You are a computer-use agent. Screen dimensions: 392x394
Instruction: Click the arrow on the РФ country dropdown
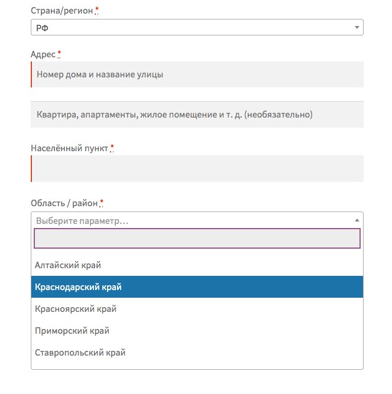click(357, 27)
